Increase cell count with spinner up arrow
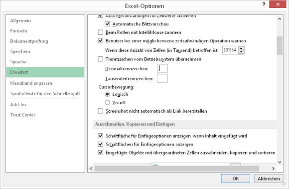The image size is (289, 189). [241, 48]
